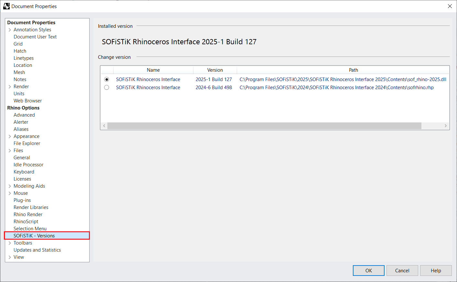This screenshot has width=457, height=282.
Task: Expand the Render tree node
Action: [10, 87]
